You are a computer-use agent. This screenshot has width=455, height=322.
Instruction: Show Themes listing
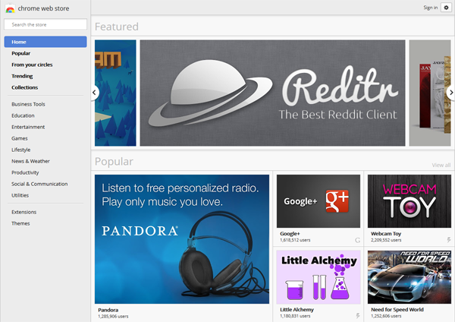(x=20, y=223)
